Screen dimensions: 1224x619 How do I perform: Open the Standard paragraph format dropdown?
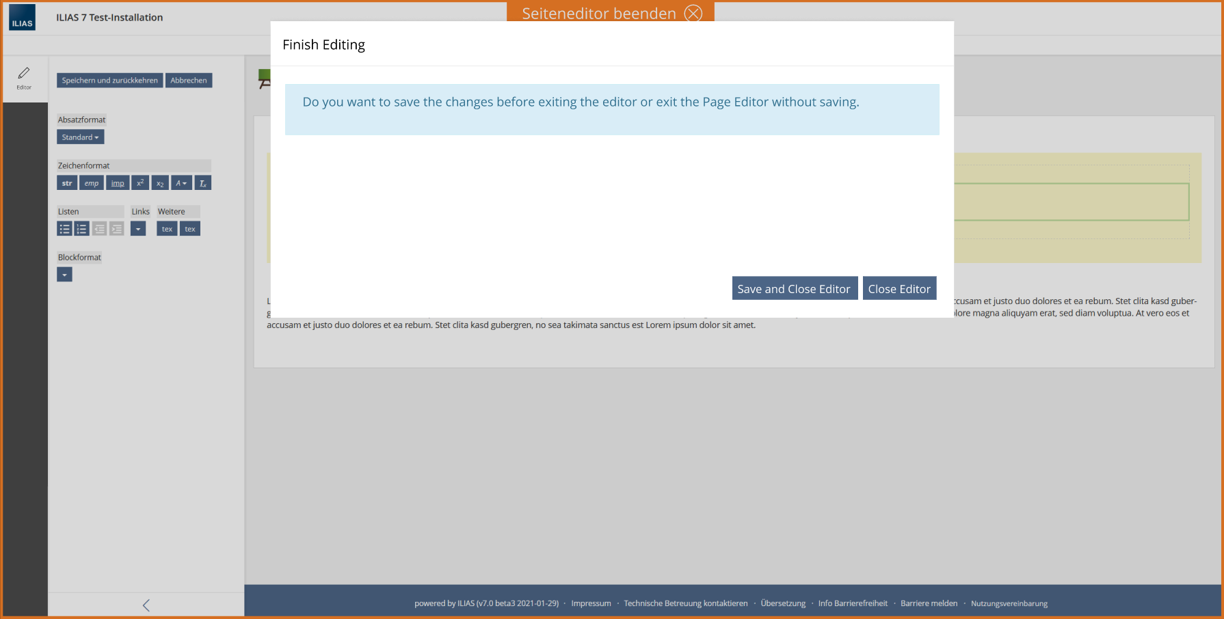(80, 137)
